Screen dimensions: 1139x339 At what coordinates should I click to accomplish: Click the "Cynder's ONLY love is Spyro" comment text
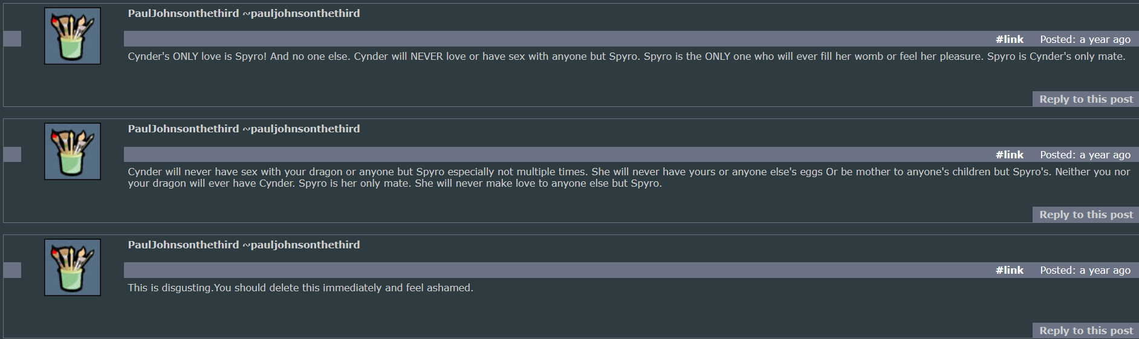click(626, 56)
